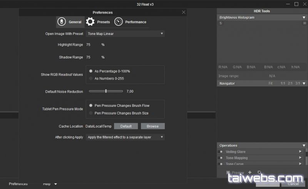Click the square icon right of plus
Image resolution: width=308 pixels, height=189 pixels.
click(259, 172)
